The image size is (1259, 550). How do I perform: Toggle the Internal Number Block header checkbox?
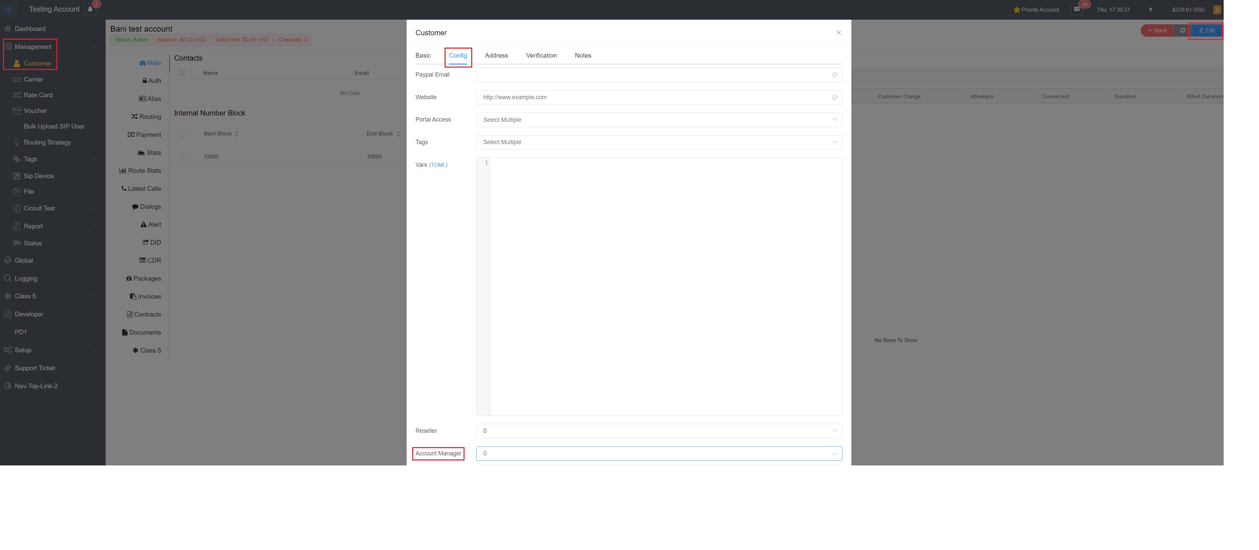pyautogui.click(x=182, y=134)
